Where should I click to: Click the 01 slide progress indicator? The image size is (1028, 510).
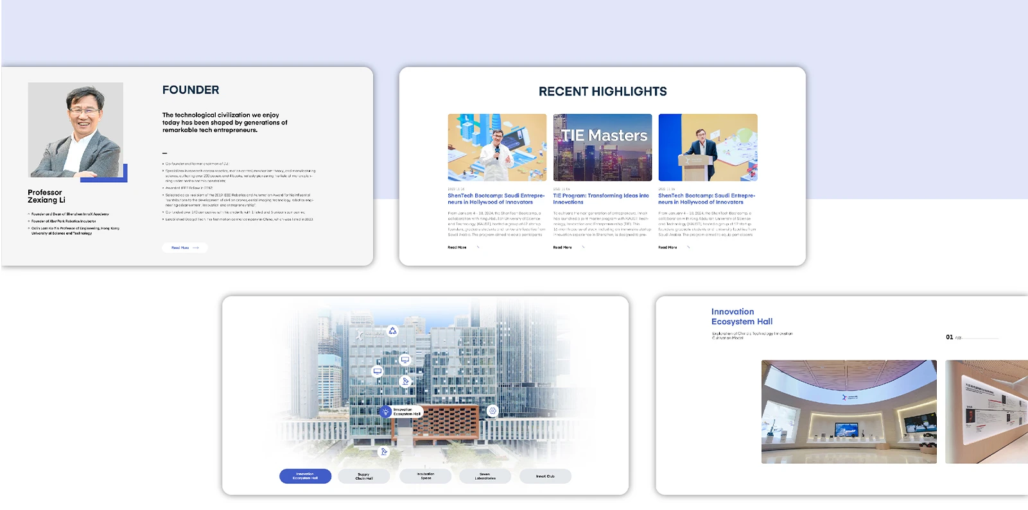pos(950,337)
